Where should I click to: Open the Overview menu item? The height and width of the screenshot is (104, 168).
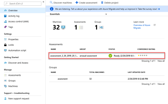click(23, 10)
